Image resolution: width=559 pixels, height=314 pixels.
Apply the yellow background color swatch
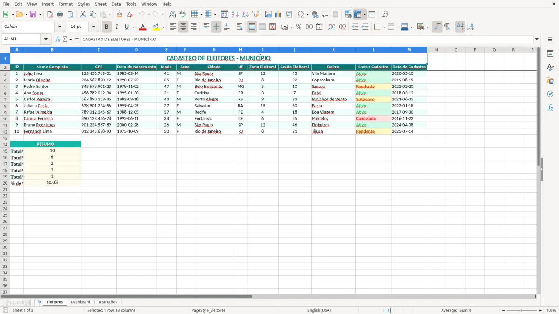tap(157, 27)
